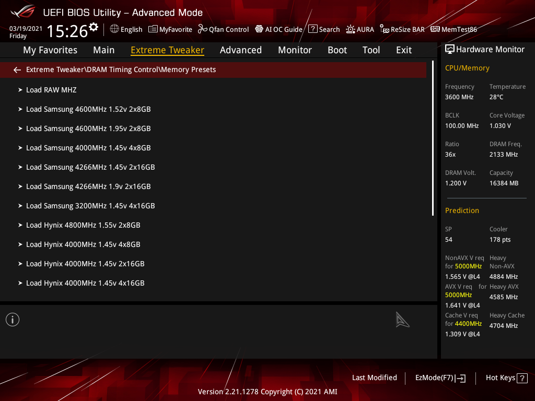Viewport: 535px width, 401px height.
Task: Open the Advanced tab
Action: (x=241, y=50)
